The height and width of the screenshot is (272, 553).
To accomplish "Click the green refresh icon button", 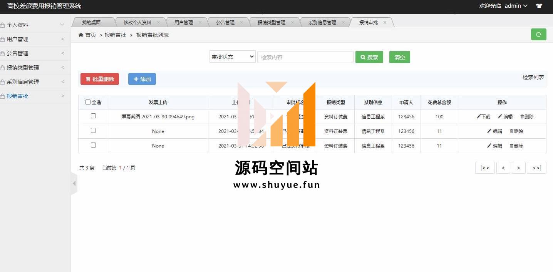I will click(538, 35).
